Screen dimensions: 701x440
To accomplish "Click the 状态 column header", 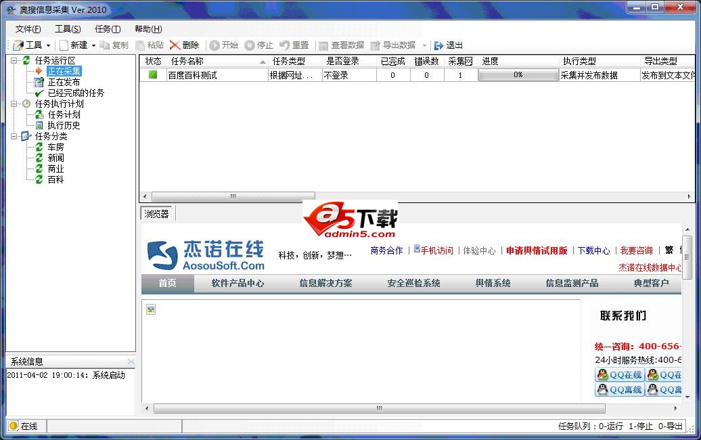I will click(154, 61).
